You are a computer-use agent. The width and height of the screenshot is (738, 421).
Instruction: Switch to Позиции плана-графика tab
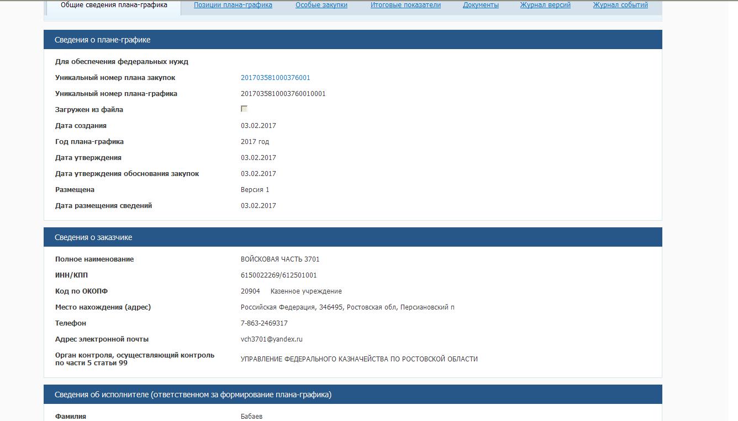(233, 5)
